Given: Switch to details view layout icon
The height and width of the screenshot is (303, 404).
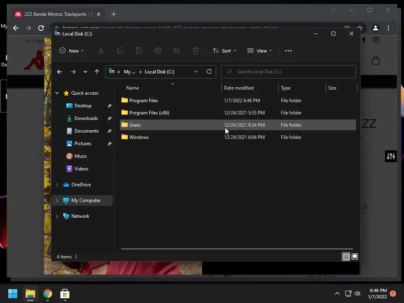Looking at the screenshot, I should (346, 256).
